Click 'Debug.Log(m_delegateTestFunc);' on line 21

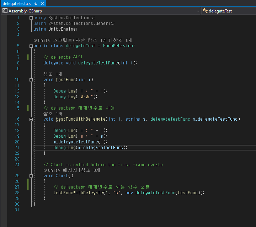tap(90, 148)
